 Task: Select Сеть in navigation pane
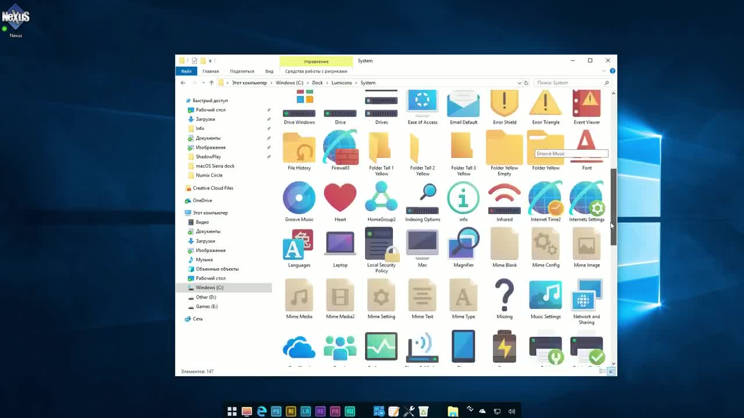[x=198, y=319]
